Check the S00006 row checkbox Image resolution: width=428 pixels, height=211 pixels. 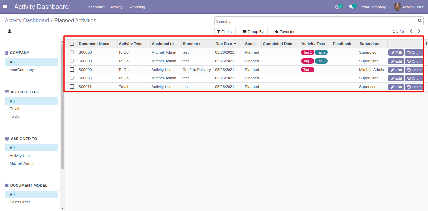[x=72, y=78]
